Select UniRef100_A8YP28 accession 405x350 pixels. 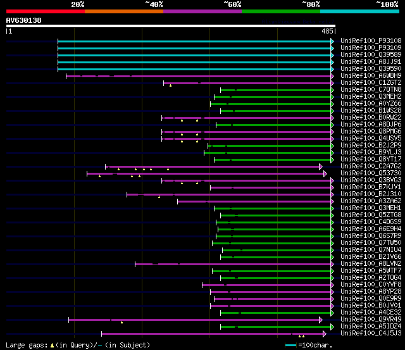(x=371, y=292)
